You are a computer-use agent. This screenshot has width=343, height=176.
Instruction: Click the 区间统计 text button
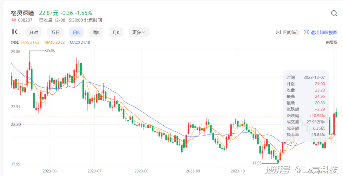click(291, 32)
